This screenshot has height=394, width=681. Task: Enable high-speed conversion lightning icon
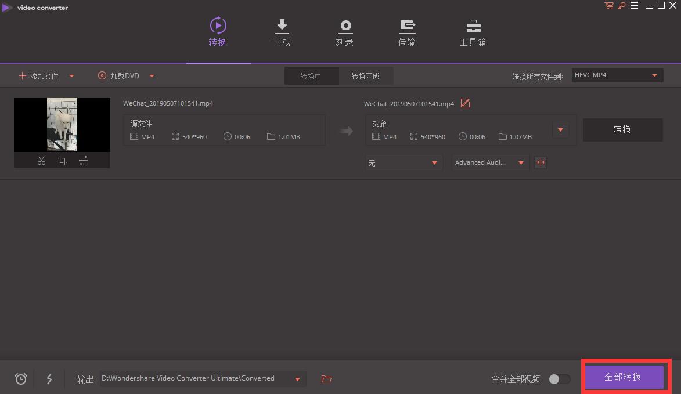(x=49, y=378)
